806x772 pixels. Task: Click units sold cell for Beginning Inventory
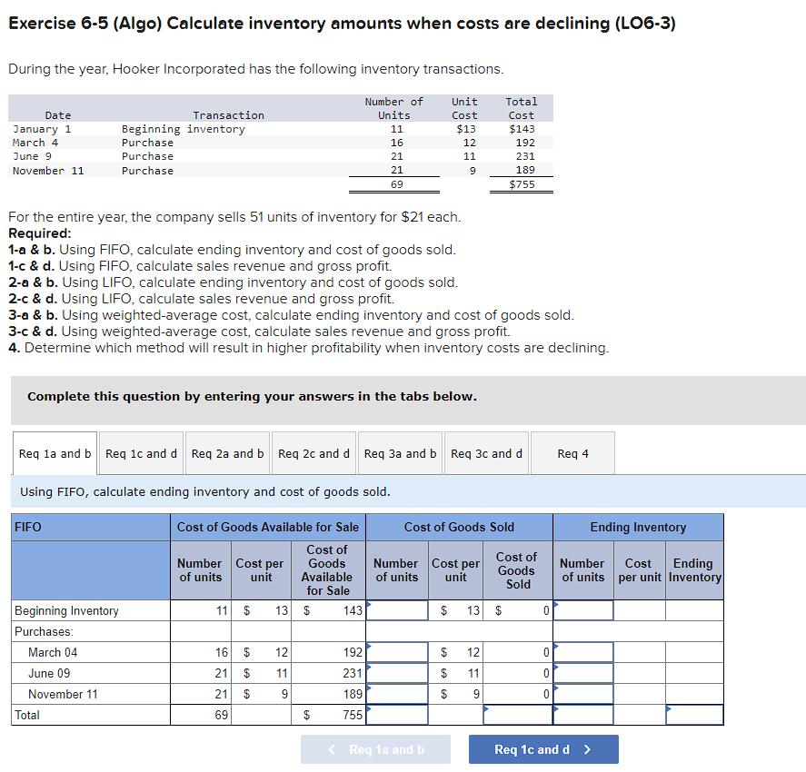pos(396,610)
